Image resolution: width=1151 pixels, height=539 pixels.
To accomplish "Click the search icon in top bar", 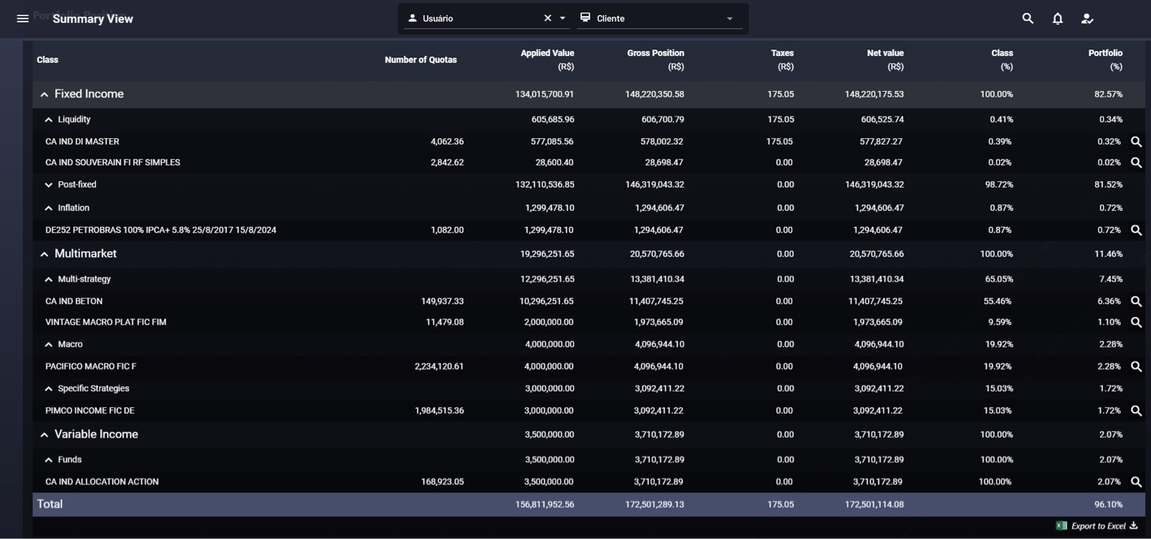I will [x=1028, y=18].
